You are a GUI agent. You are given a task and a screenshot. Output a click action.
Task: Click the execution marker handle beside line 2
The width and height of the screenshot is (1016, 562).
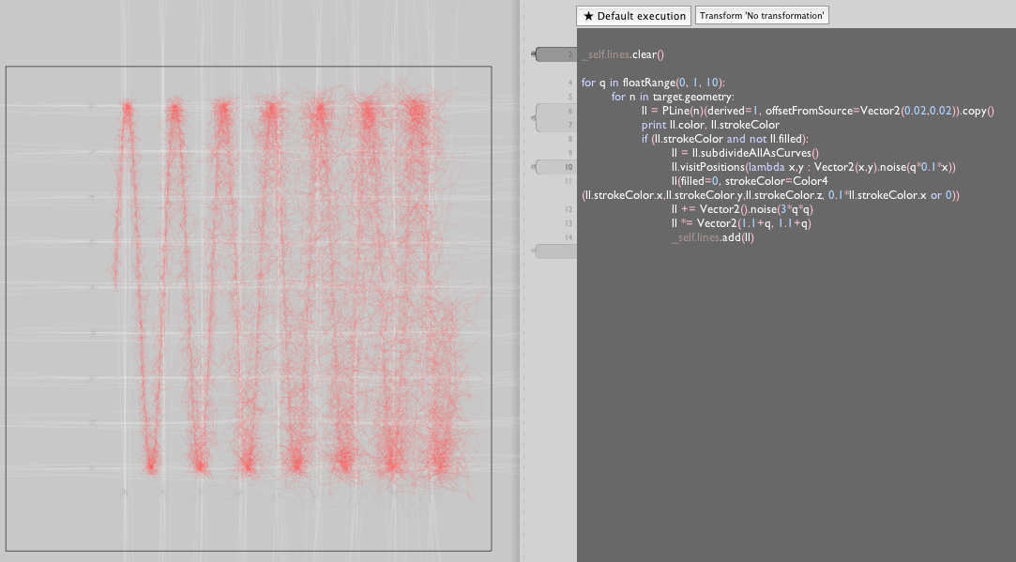(553, 55)
